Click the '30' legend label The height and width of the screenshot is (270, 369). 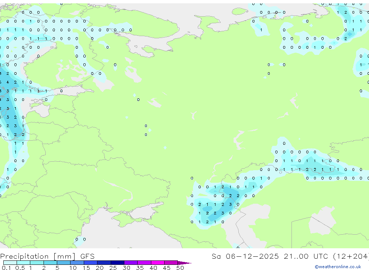click(x=126, y=268)
